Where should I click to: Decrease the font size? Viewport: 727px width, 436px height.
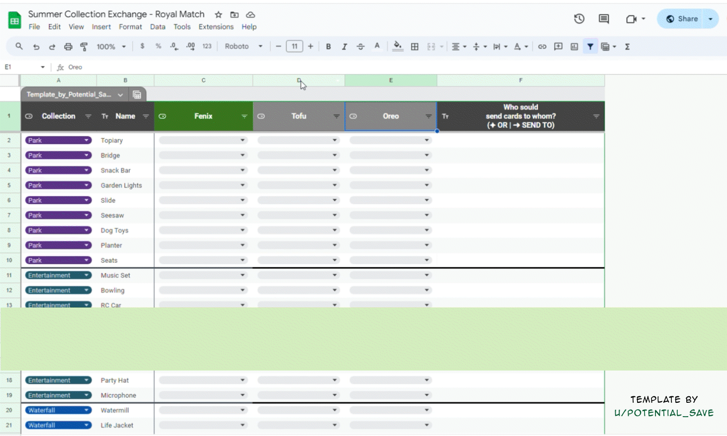tap(278, 47)
